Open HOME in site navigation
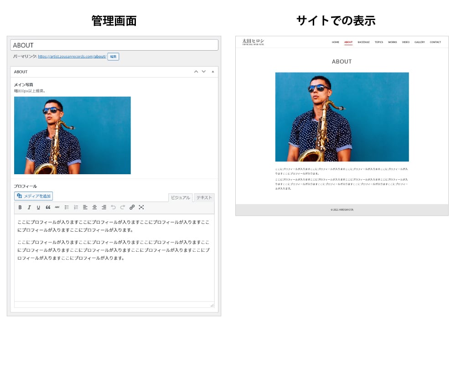This screenshot has height=374, width=456. [335, 42]
